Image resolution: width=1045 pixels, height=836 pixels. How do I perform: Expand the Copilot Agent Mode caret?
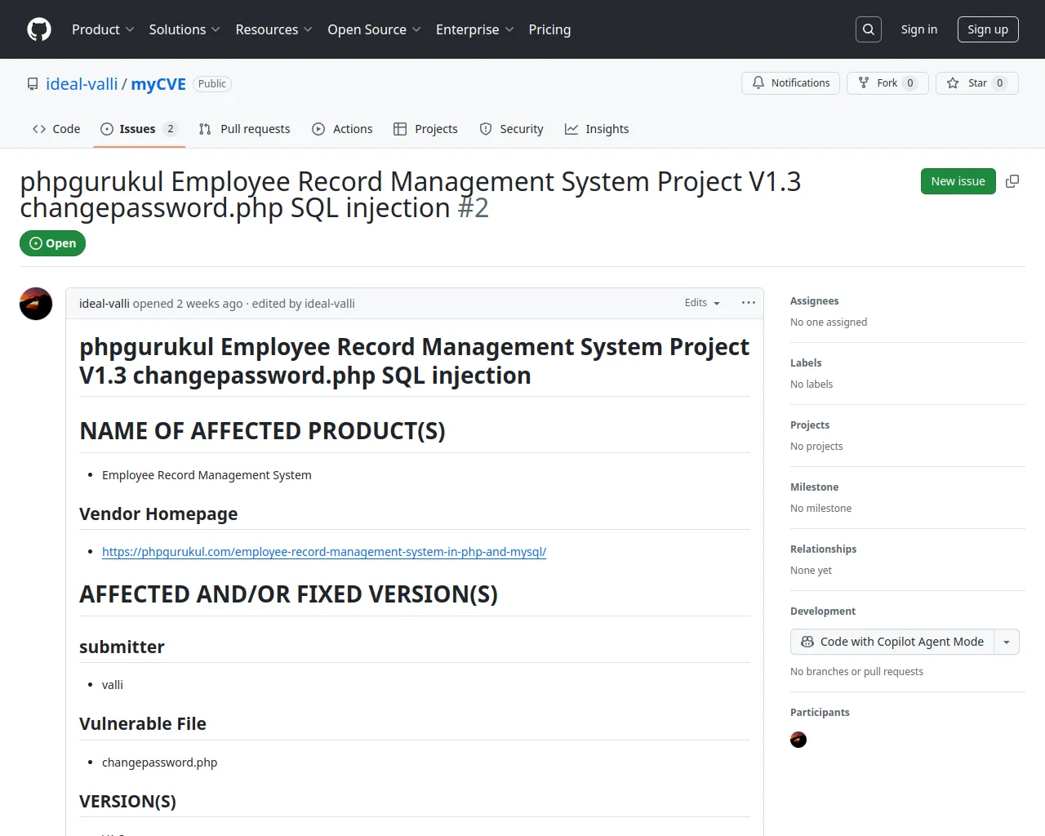coord(1007,642)
